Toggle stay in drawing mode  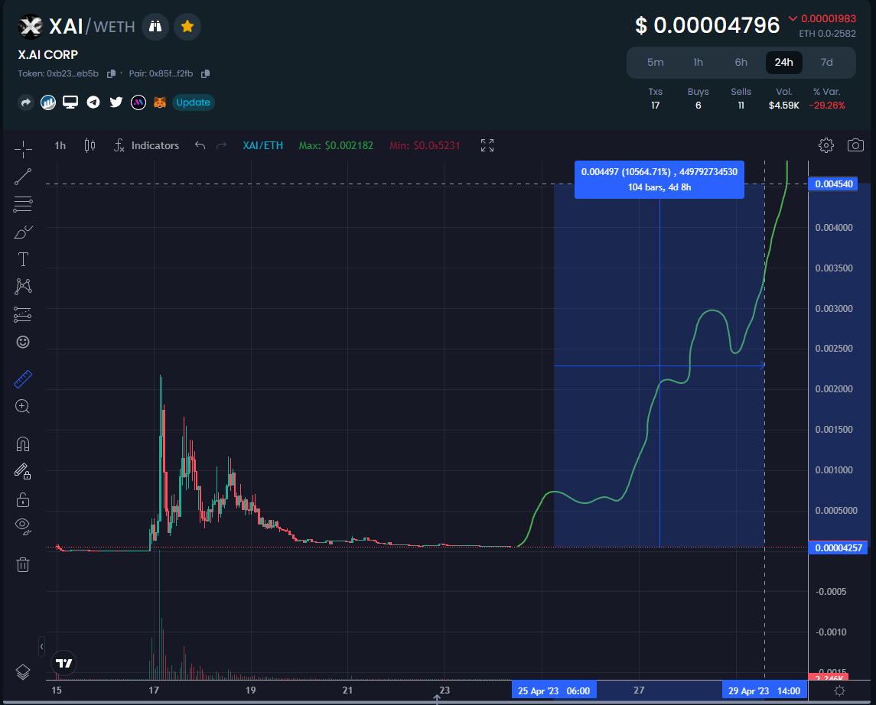click(x=23, y=472)
